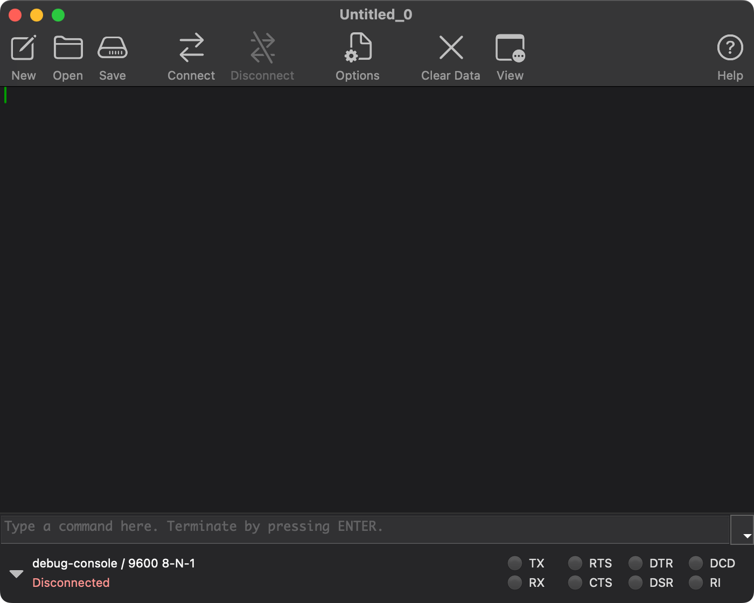Clear Data from the terminal
The image size is (754, 603).
pos(451,48)
